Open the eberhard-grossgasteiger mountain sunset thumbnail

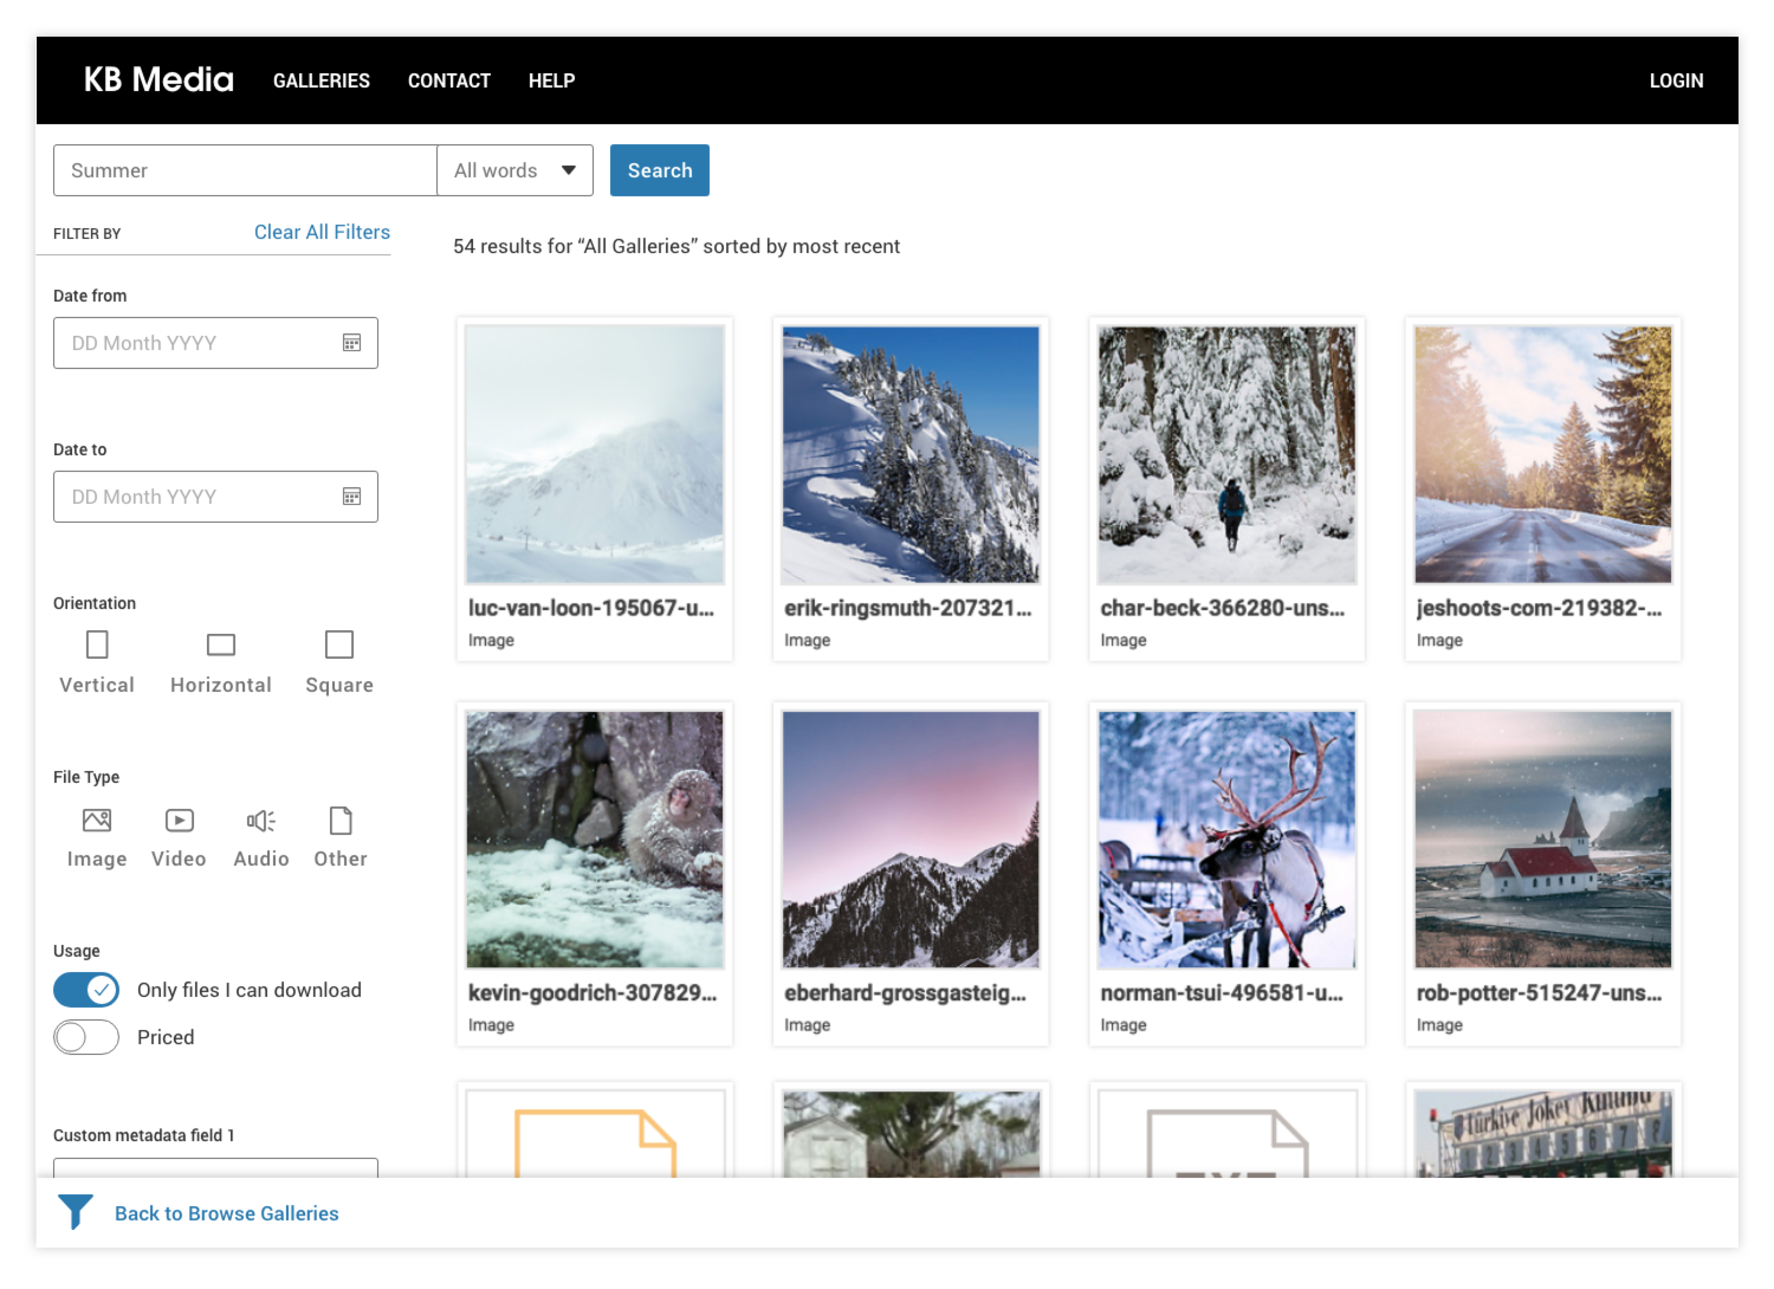coord(911,840)
